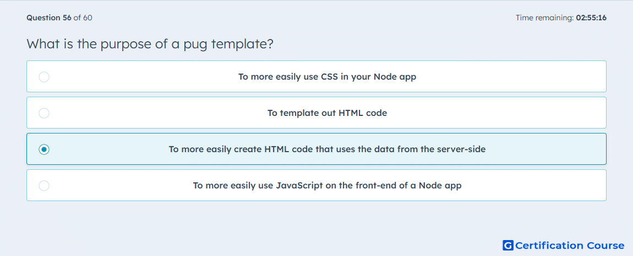Click the word 'HTML' in the second answer

[352, 113]
